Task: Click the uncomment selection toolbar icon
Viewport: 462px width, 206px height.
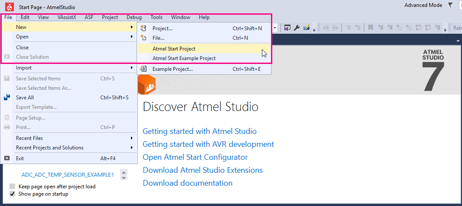Action: tap(358, 28)
